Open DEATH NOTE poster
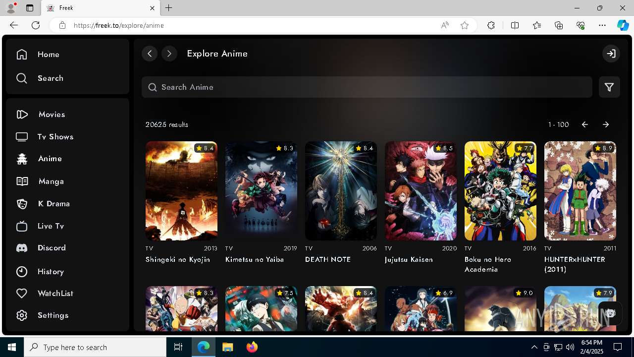The image size is (634, 357). tap(341, 191)
